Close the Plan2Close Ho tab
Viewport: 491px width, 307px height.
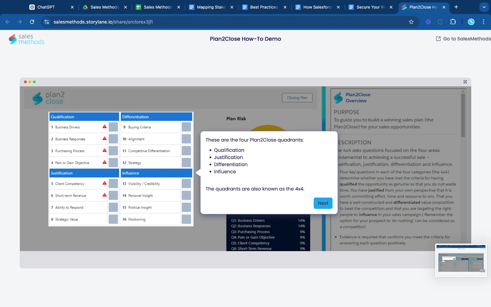click(x=444, y=7)
